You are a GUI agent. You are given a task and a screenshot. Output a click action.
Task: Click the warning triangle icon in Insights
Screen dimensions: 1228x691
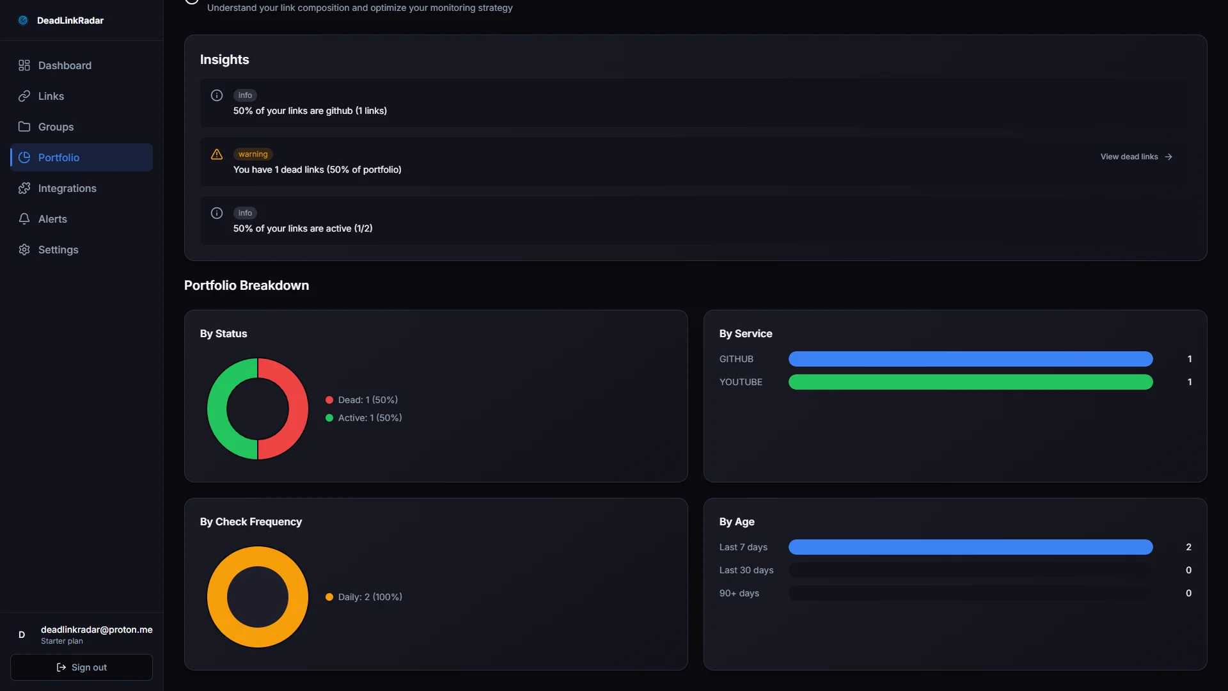point(217,154)
